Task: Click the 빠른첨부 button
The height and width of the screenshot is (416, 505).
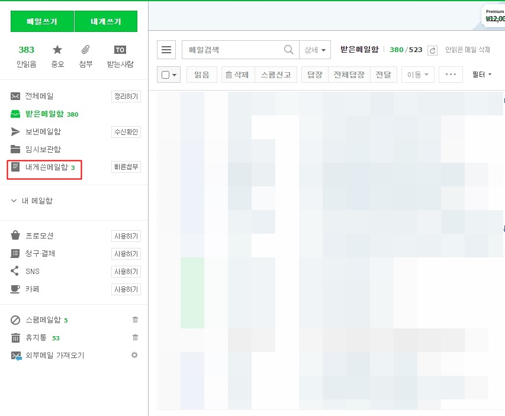Action: pos(126,167)
